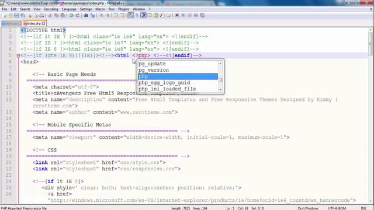Click line number 17 in the margin
374x210 pixels.
point(9,138)
